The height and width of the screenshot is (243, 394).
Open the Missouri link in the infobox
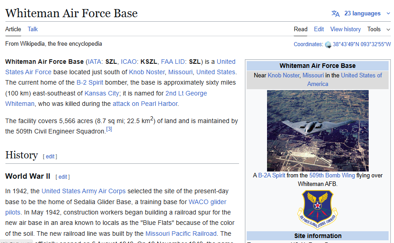point(313,76)
